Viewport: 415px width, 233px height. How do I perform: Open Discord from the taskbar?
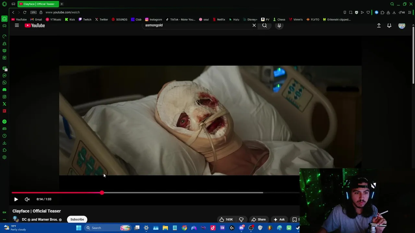(241, 228)
